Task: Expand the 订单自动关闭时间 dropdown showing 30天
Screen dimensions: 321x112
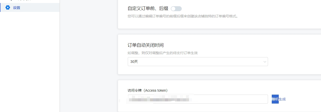Action: 198,62
